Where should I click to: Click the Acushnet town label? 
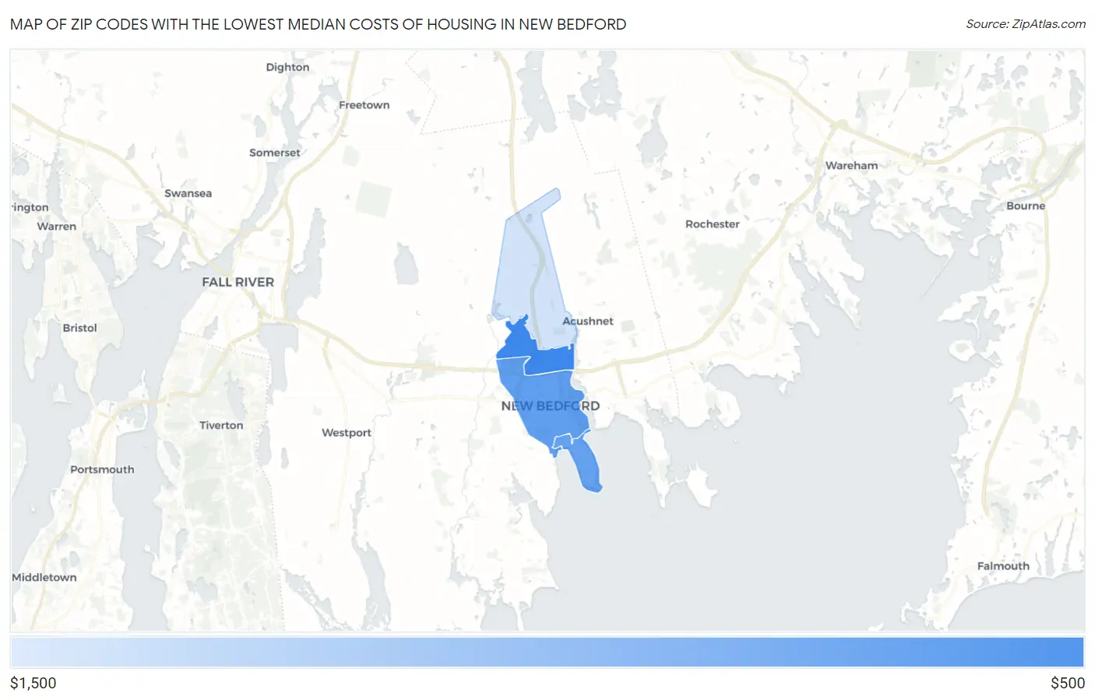coord(588,321)
